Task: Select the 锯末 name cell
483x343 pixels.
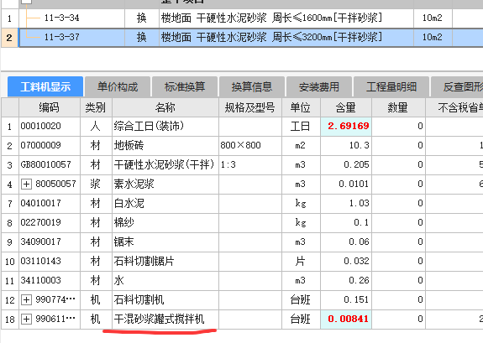Action: (x=165, y=242)
